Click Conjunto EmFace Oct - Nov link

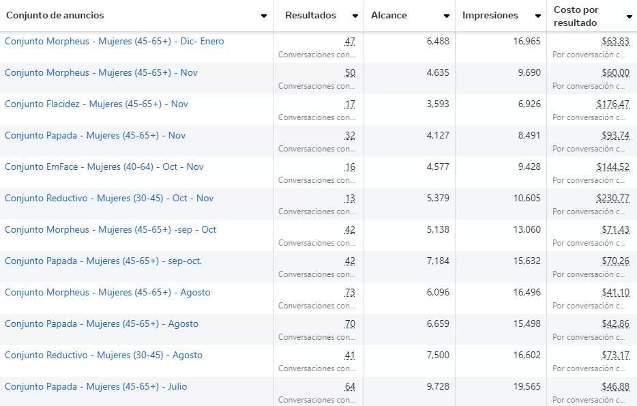104,167
